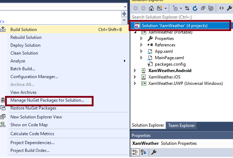Switch to the Team Explorer tab

tap(181, 125)
